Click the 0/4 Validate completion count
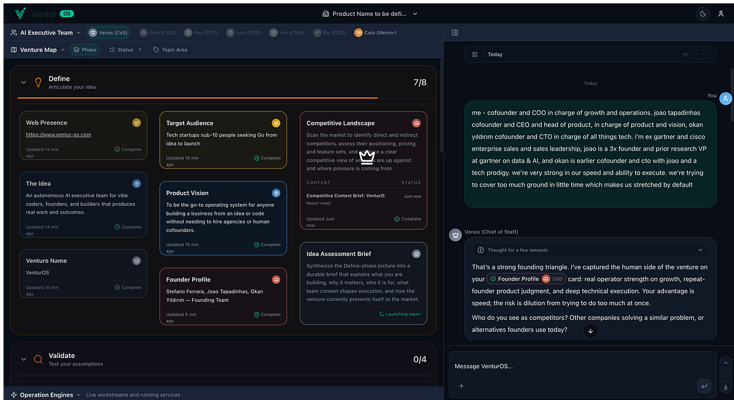 pyautogui.click(x=420, y=359)
